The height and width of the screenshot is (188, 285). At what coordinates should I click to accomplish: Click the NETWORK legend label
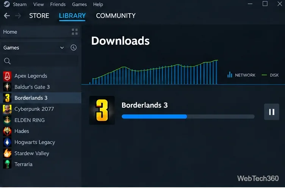tap(245, 75)
